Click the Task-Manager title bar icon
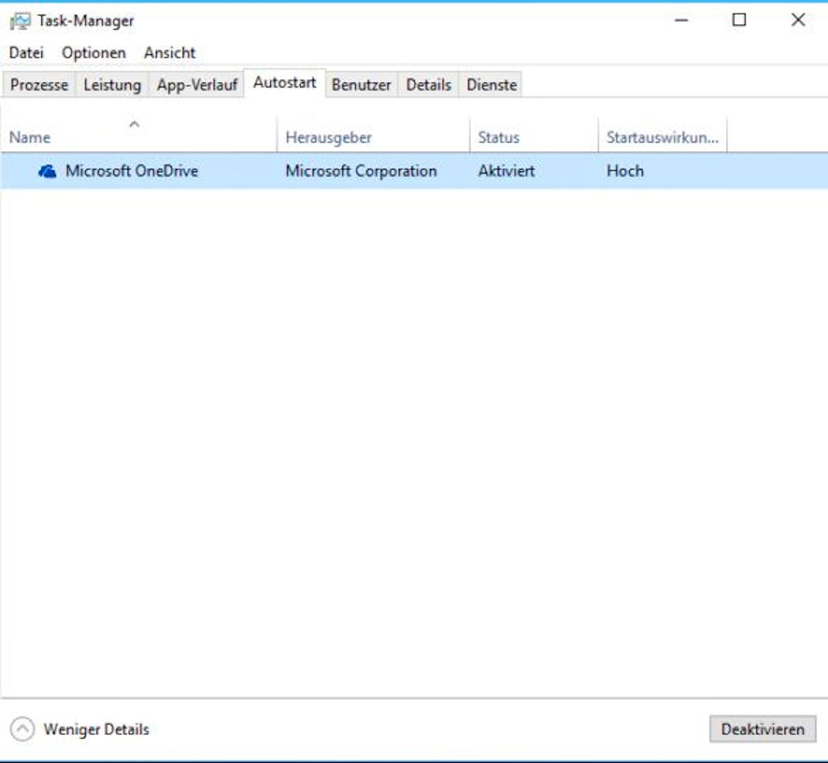This screenshot has width=828, height=763. tap(20, 22)
